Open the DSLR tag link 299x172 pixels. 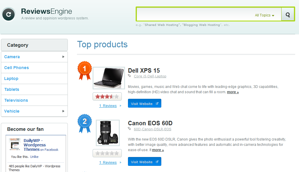coord(158,129)
